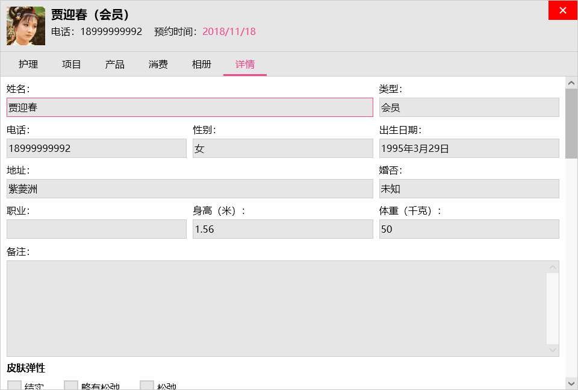This screenshot has width=578, height=390.
Task: Go to the 消费 tab
Action: [x=158, y=64]
